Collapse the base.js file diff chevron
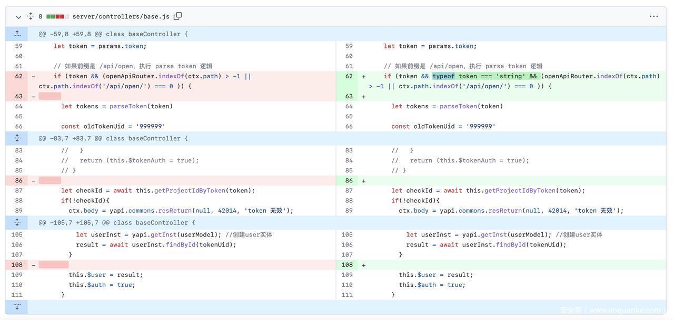 [18, 17]
